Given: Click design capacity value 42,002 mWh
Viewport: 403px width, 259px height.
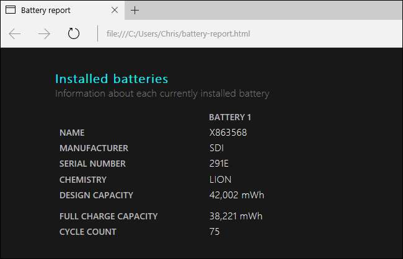Looking at the screenshot, I should coord(237,195).
